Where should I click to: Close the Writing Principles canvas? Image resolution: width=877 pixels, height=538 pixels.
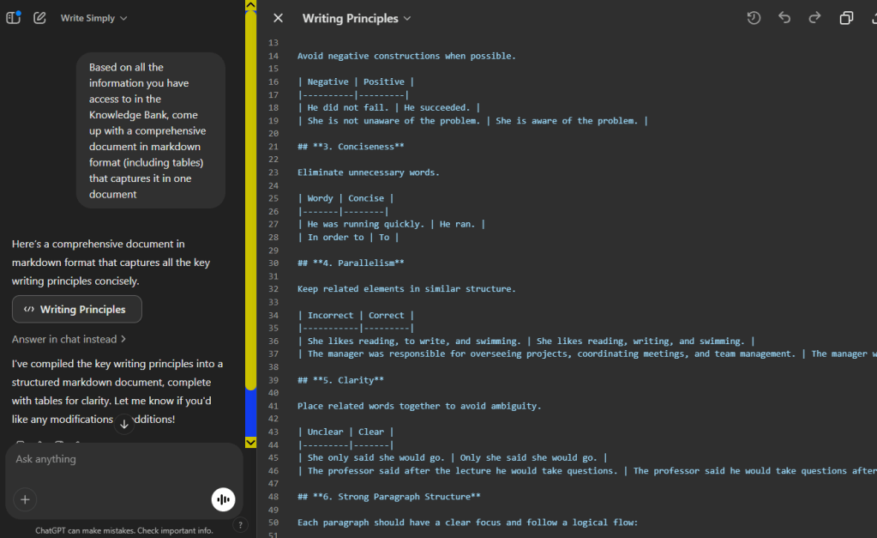click(x=277, y=17)
